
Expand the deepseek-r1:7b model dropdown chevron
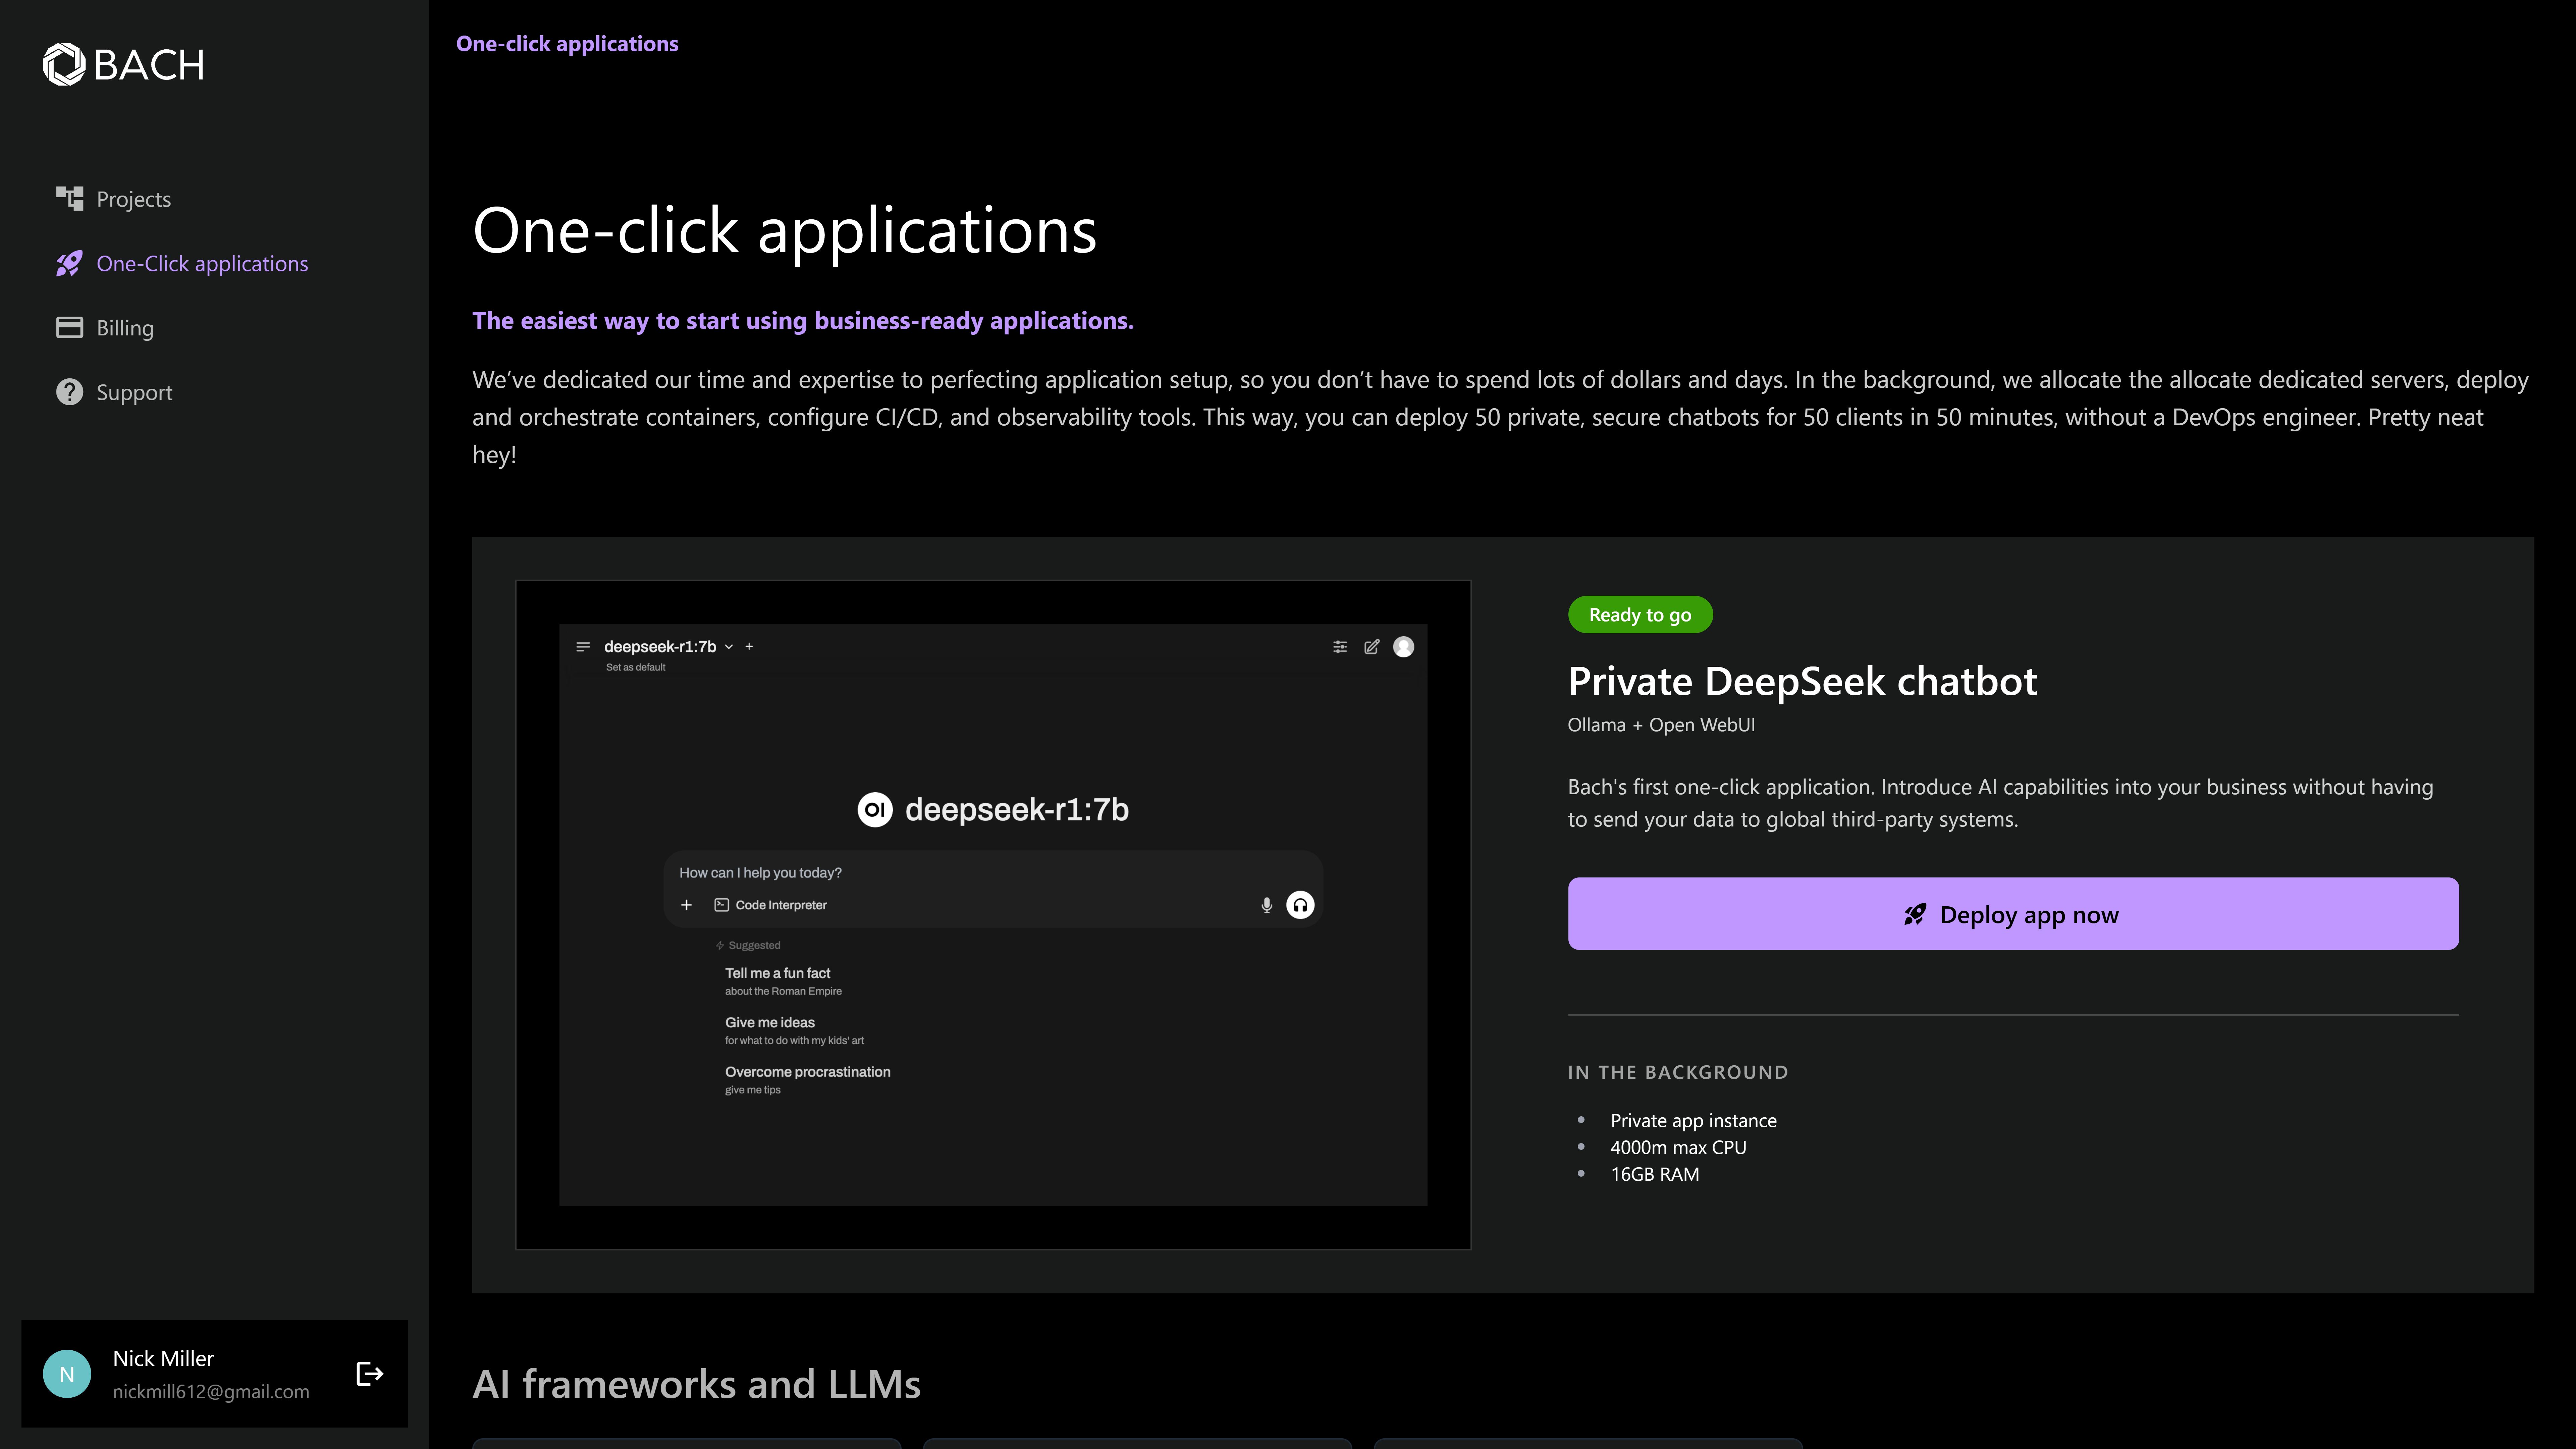(729, 647)
